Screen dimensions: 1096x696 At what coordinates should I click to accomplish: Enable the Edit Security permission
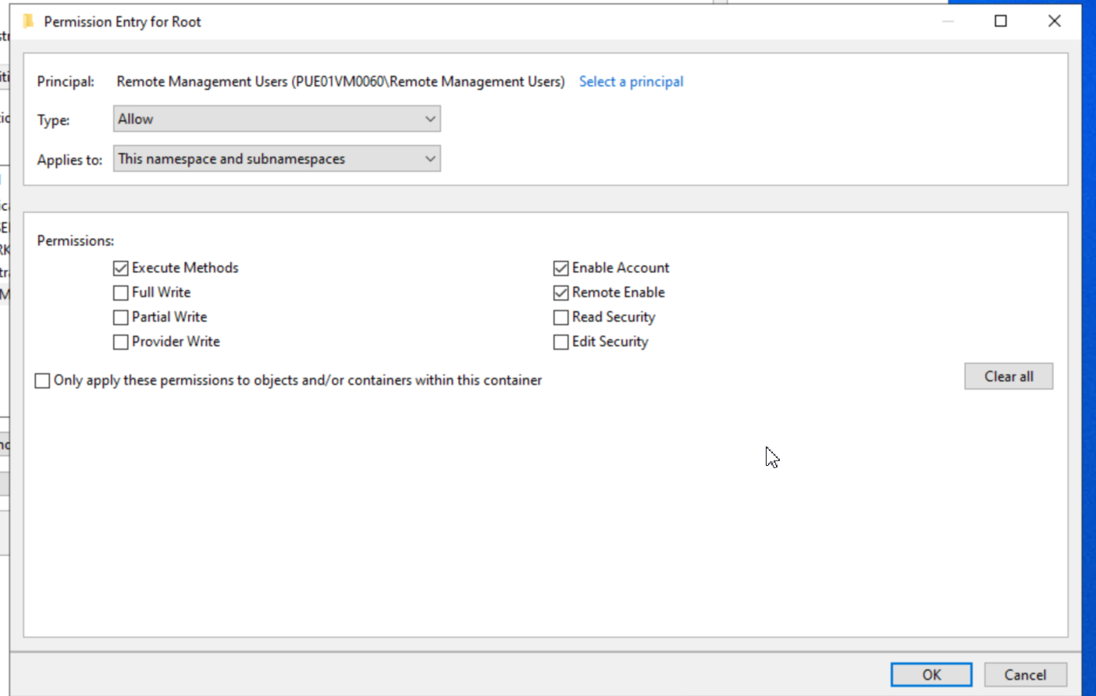[x=560, y=342]
